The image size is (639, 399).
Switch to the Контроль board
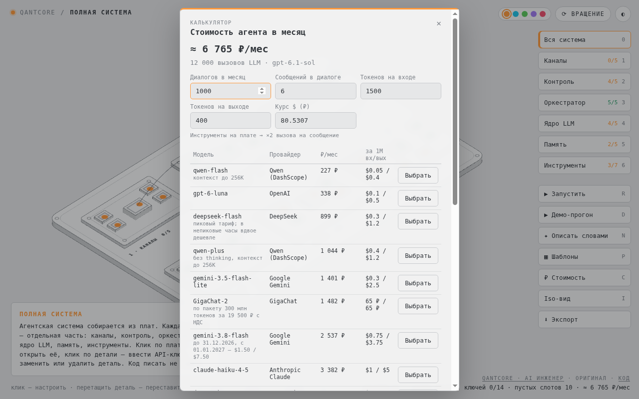point(585,82)
